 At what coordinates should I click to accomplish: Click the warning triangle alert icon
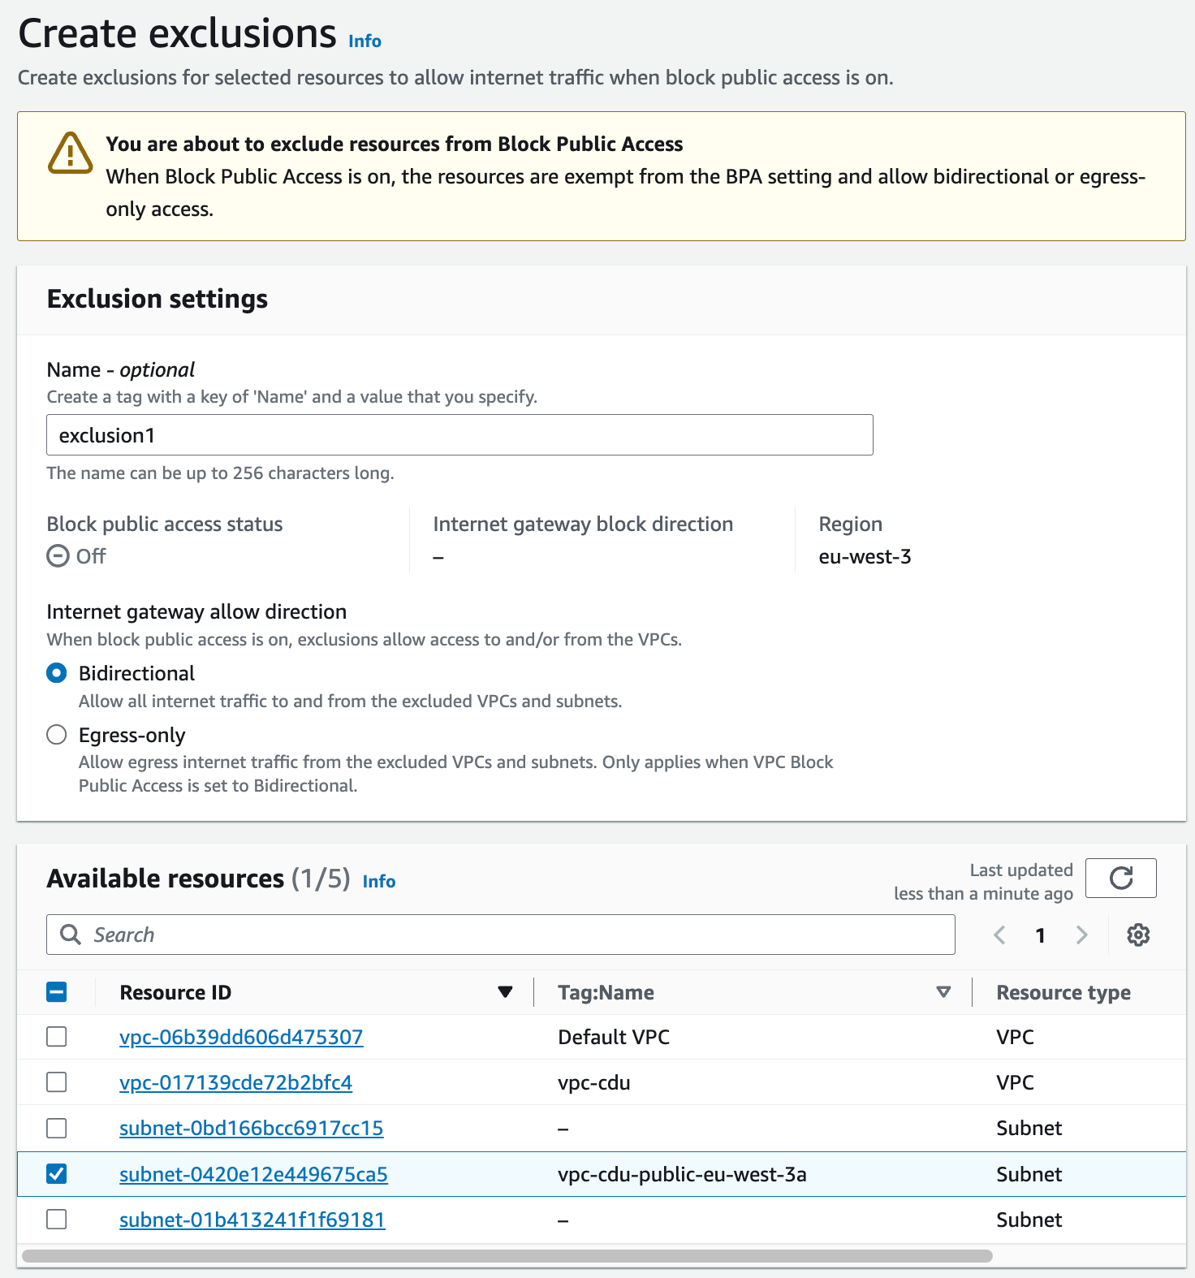pos(71,153)
